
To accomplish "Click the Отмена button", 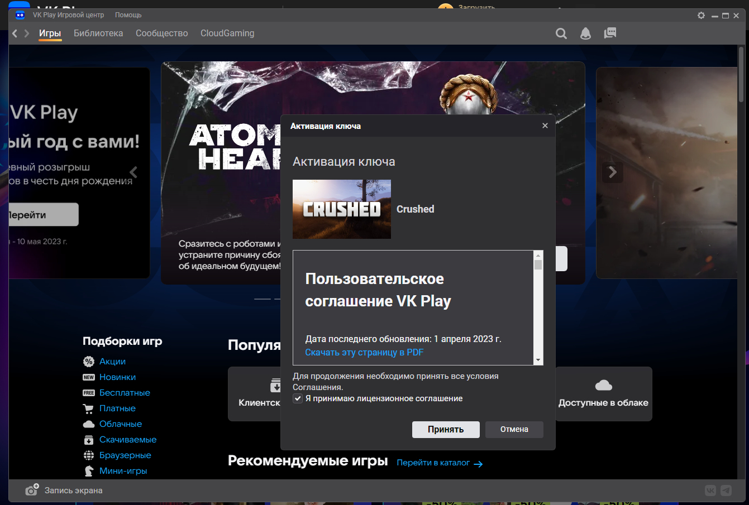I will coord(514,429).
